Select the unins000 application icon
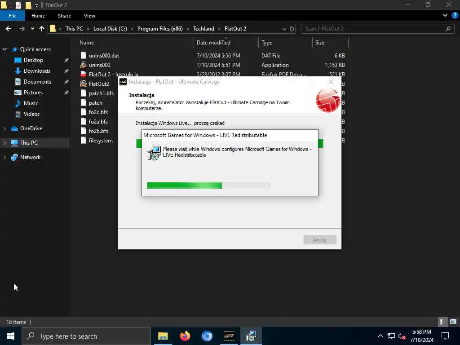Image resolution: width=460 pixels, height=345 pixels. [83, 65]
